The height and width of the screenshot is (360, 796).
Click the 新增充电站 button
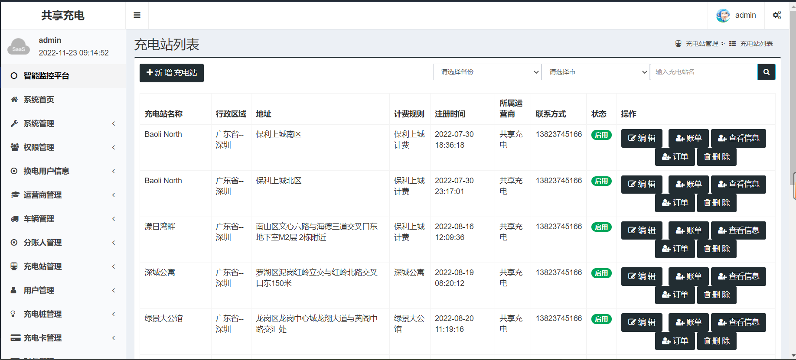(x=172, y=73)
